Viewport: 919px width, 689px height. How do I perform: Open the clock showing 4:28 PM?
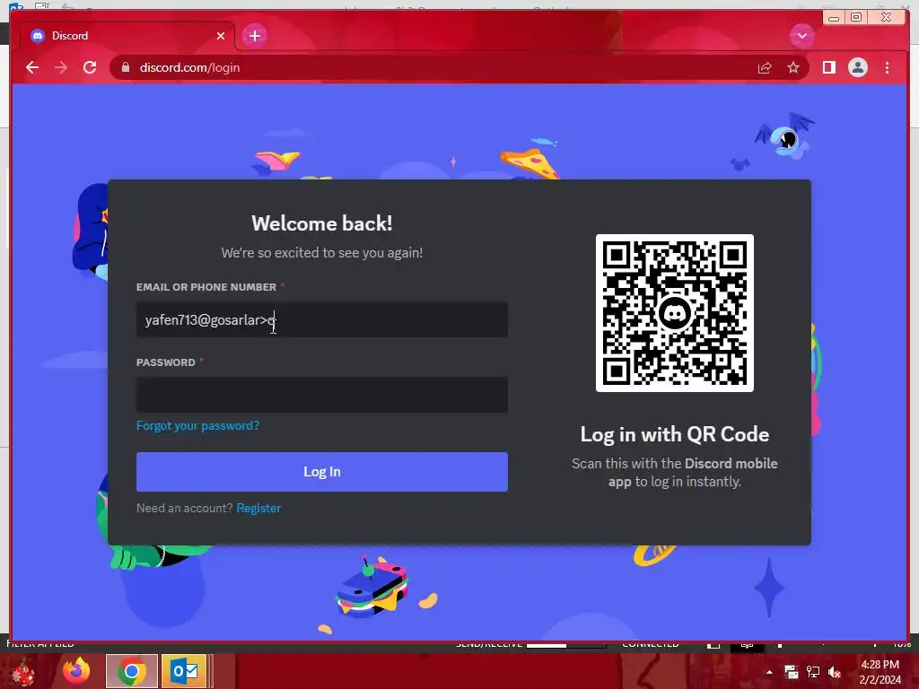click(x=880, y=672)
